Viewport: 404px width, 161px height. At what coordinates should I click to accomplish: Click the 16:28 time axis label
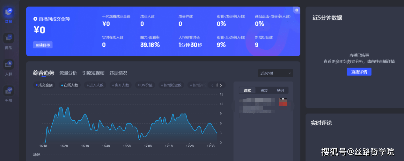click(64, 146)
